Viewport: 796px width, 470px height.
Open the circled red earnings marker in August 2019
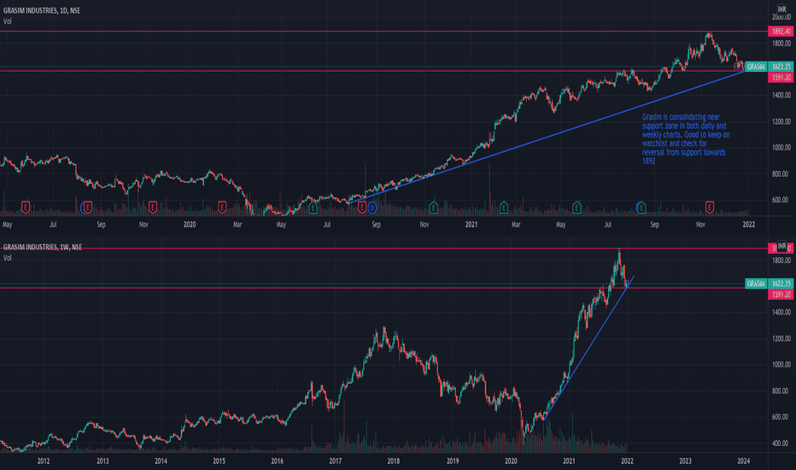(87, 207)
